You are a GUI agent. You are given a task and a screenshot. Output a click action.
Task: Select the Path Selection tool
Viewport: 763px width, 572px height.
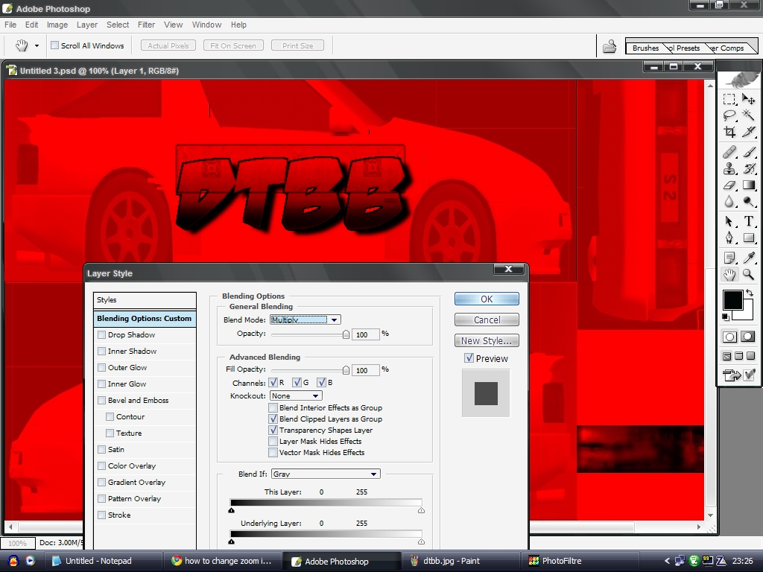[729, 222]
